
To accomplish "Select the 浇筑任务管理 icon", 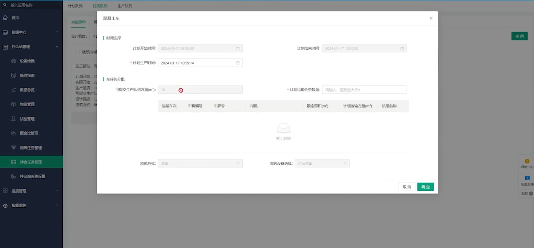I will pos(14,148).
